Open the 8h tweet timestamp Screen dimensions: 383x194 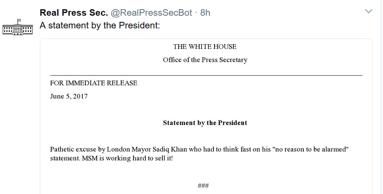click(x=205, y=13)
